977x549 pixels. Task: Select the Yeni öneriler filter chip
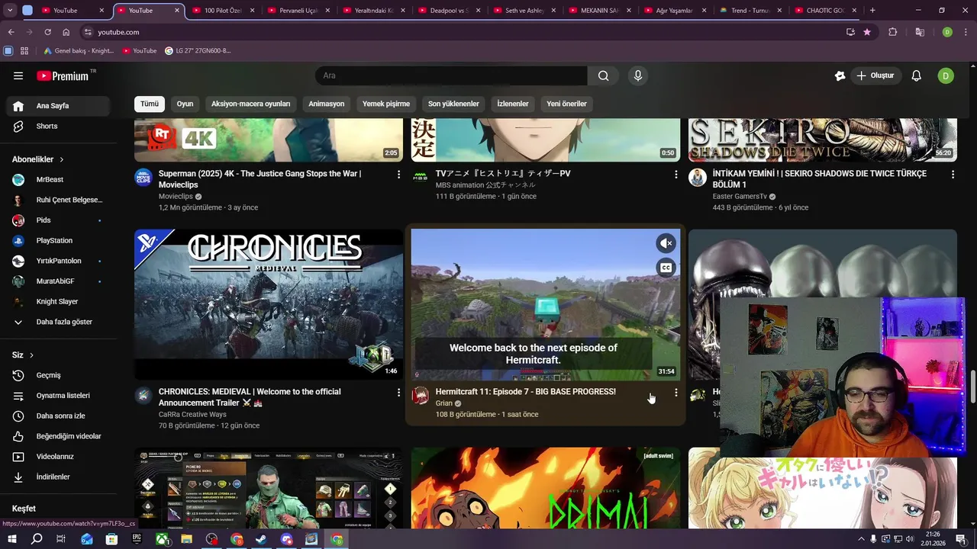click(566, 104)
